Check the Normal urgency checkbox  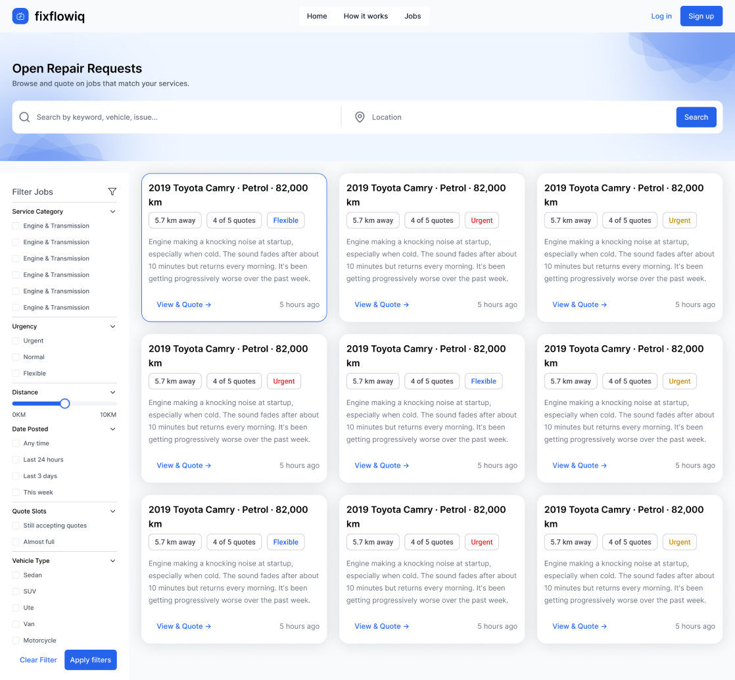point(16,357)
